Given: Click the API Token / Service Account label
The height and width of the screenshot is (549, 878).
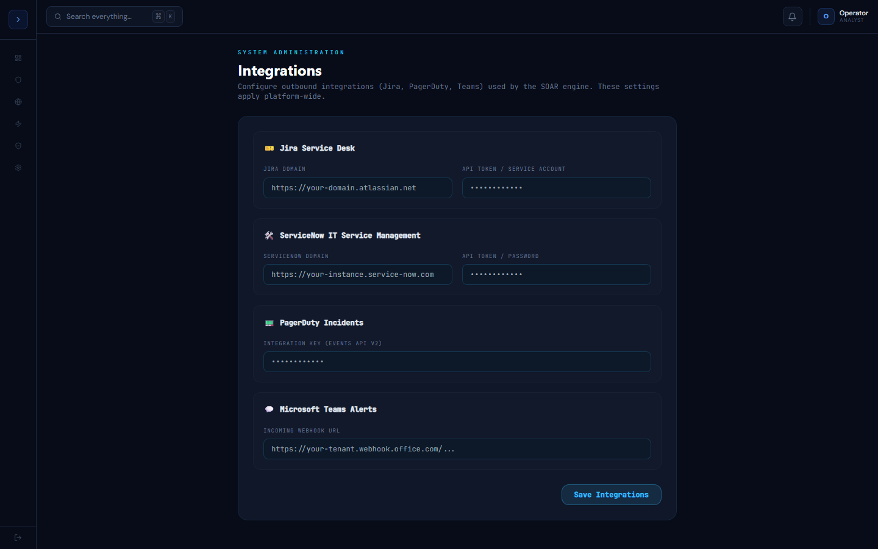Looking at the screenshot, I should (x=514, y=169).
